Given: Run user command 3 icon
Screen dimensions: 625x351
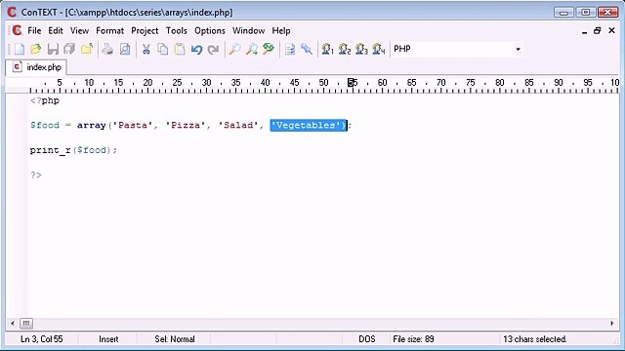Looking at the screenshot, I should 361,50.
